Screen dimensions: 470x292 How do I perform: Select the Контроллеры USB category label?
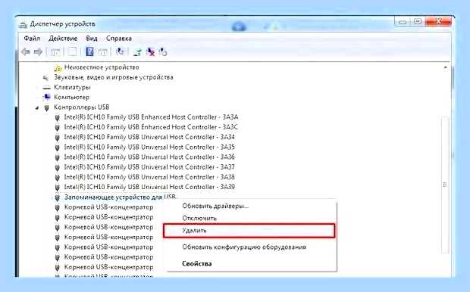(82, 107)
